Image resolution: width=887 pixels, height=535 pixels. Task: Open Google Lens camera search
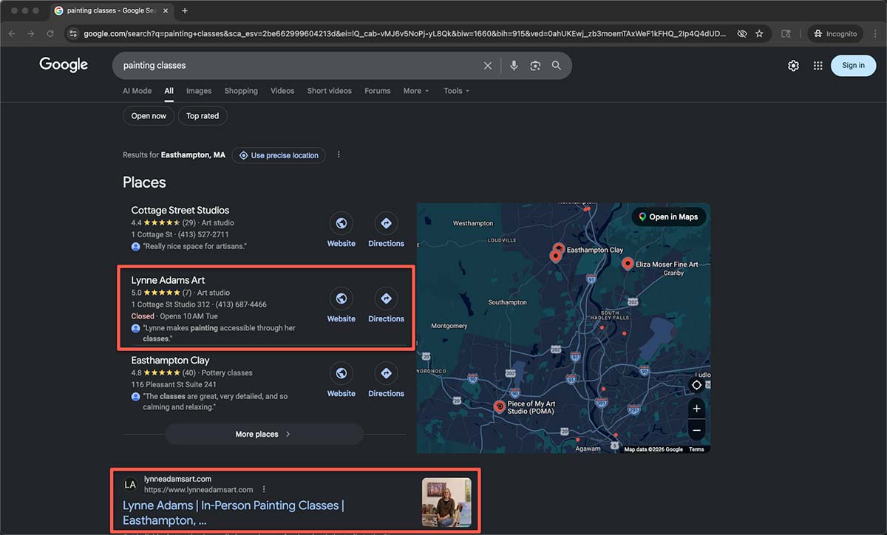coord(535,65)
